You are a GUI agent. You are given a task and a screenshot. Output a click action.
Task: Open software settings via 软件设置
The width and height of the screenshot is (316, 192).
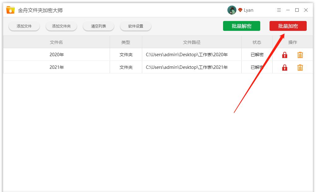click(135, 26)
